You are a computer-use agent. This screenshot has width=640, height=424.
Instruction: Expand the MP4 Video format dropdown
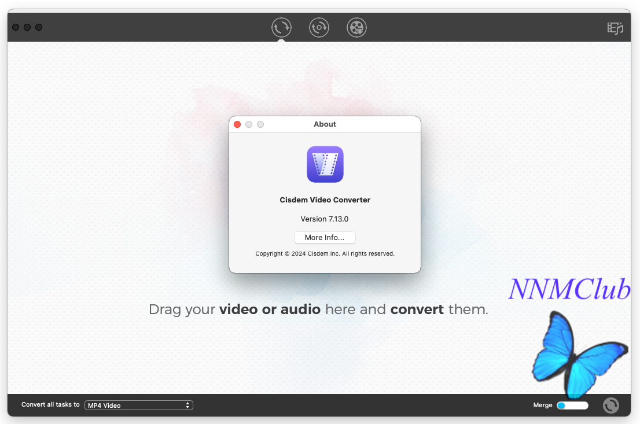139,405
